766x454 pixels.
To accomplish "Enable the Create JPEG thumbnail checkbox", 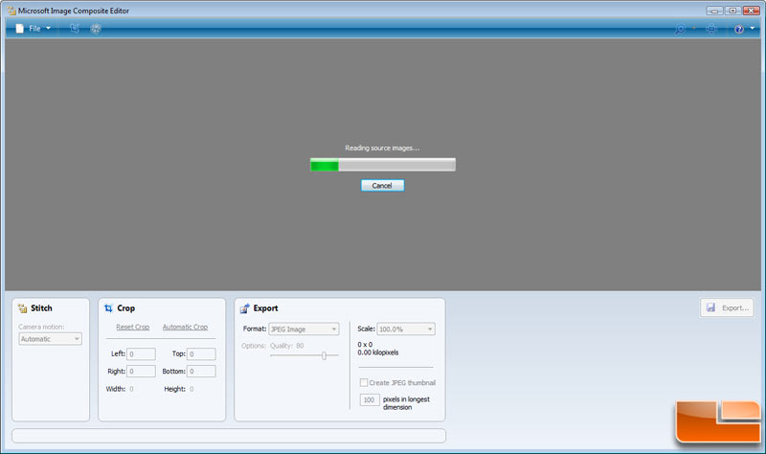I will (x=364, y=382).
